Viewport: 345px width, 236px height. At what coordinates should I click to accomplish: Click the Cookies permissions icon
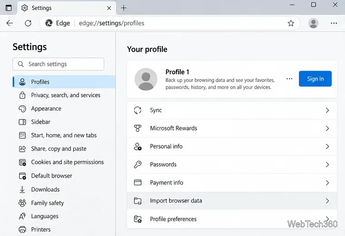coord(22,162)
